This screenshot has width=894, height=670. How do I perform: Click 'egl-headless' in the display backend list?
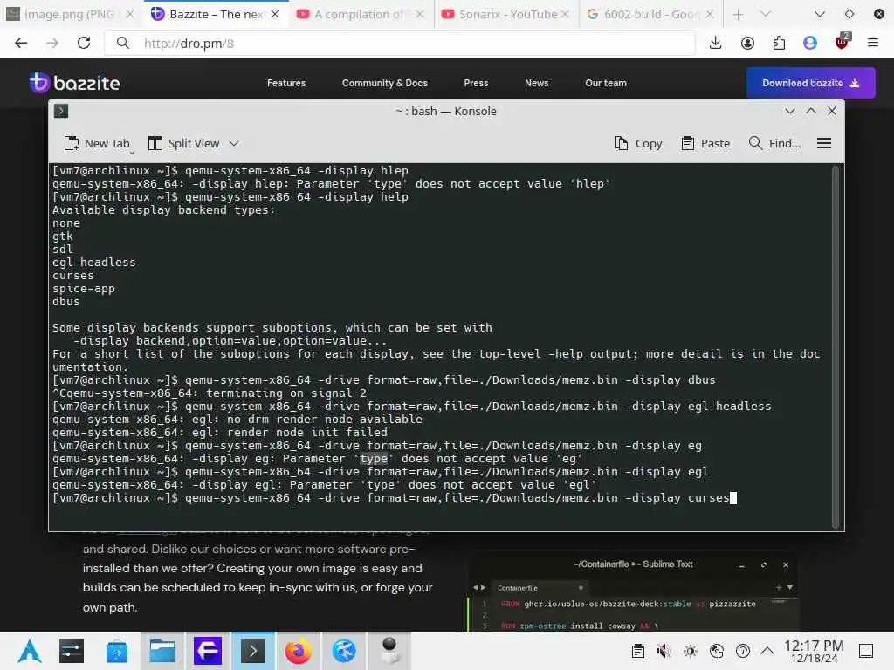point(94,262)
